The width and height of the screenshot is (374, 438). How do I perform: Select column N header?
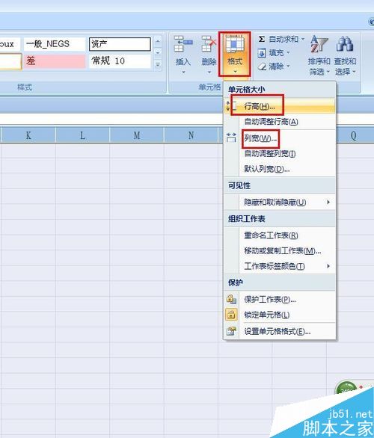pos(191,135)
